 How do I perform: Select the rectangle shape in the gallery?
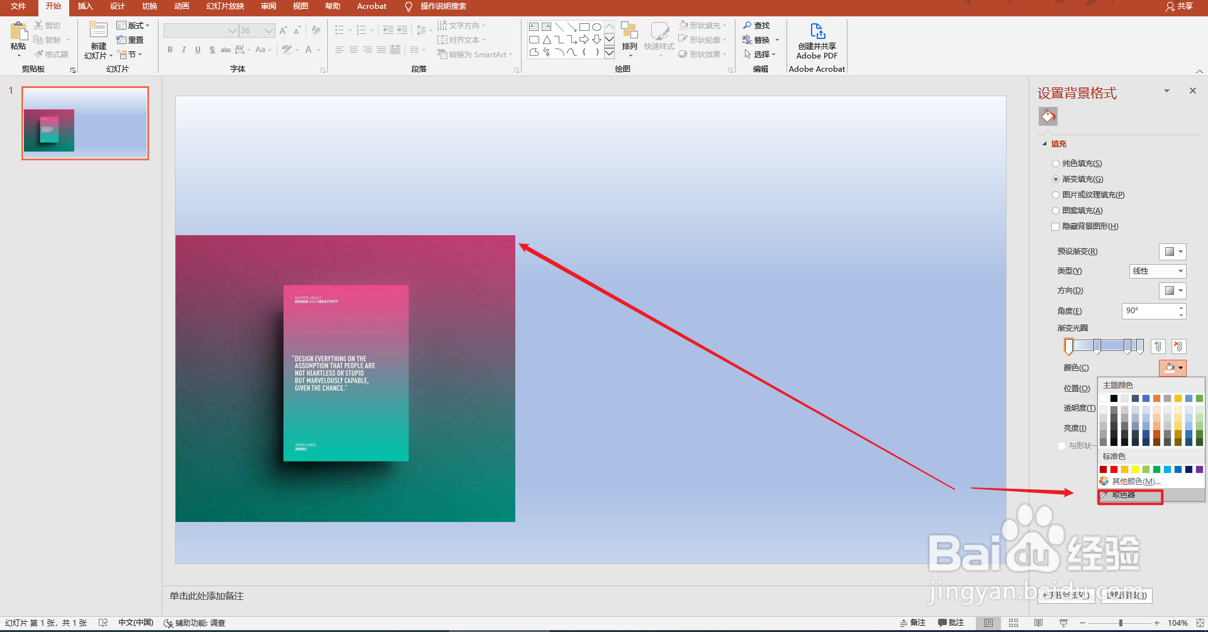click(584, 27)
